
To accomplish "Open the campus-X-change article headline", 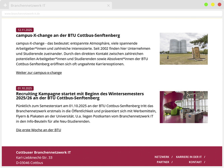I will [68, 35].
